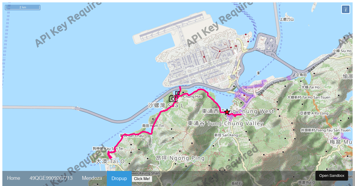Click the '南田 Nam Tin' label
This screenshot has width=355, height=186.
(x=153, y=126)
